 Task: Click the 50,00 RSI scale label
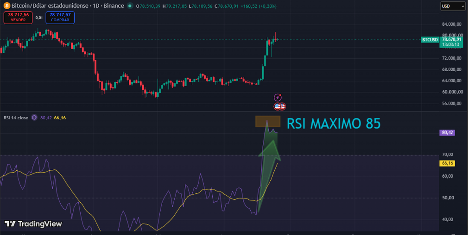point(448,198)
